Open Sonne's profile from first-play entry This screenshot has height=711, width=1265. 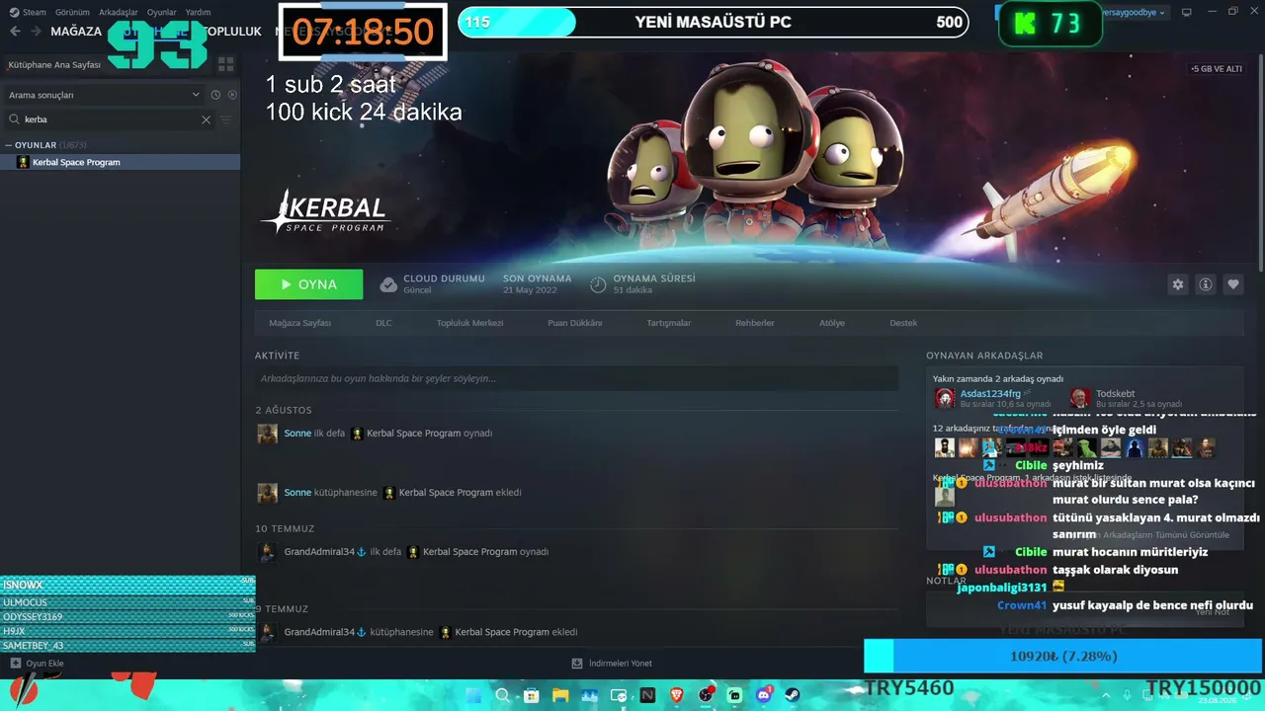[297, 434]
